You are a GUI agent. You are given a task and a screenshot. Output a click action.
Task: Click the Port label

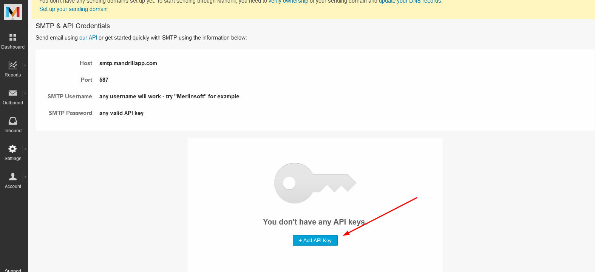(x=87, y=80)
